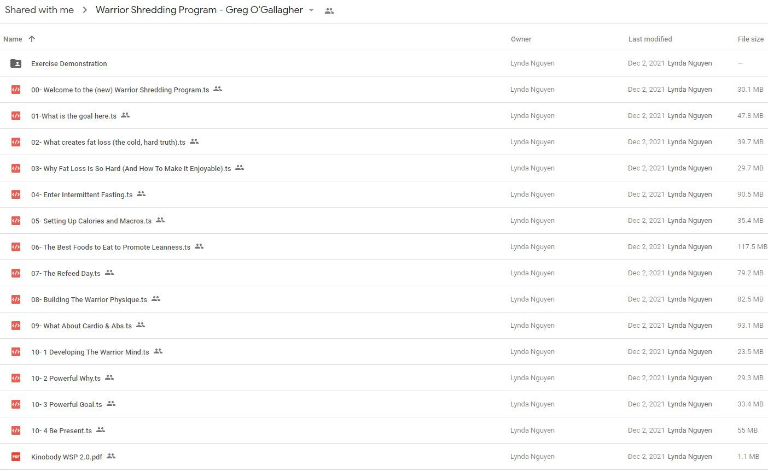Select 02- What creates fat loss file name
This screenshot has height=472, width=768.
tap(108, 143)
